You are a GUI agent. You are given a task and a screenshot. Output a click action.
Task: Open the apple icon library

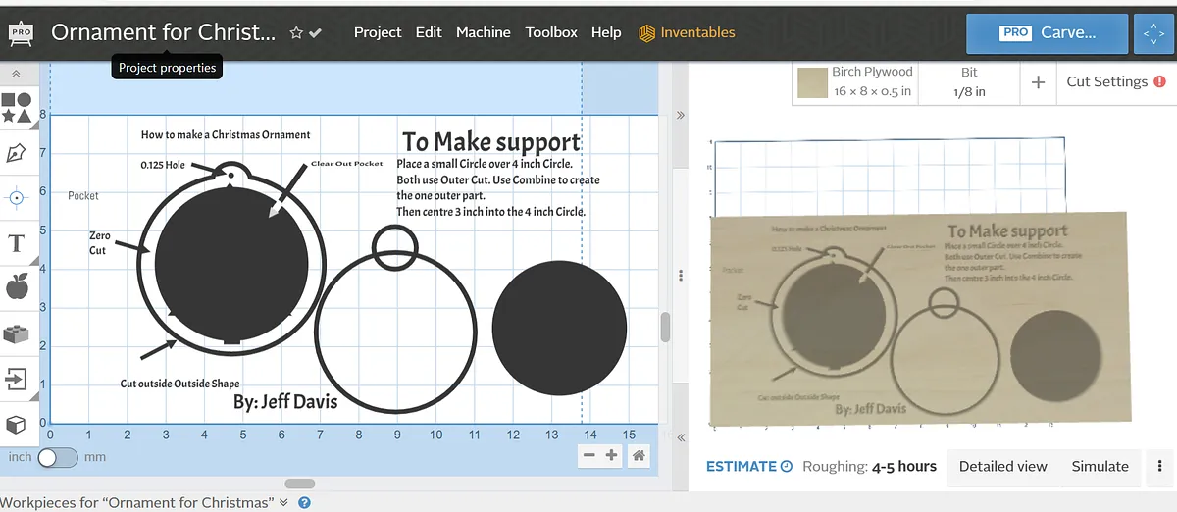[x=16, y=287]
